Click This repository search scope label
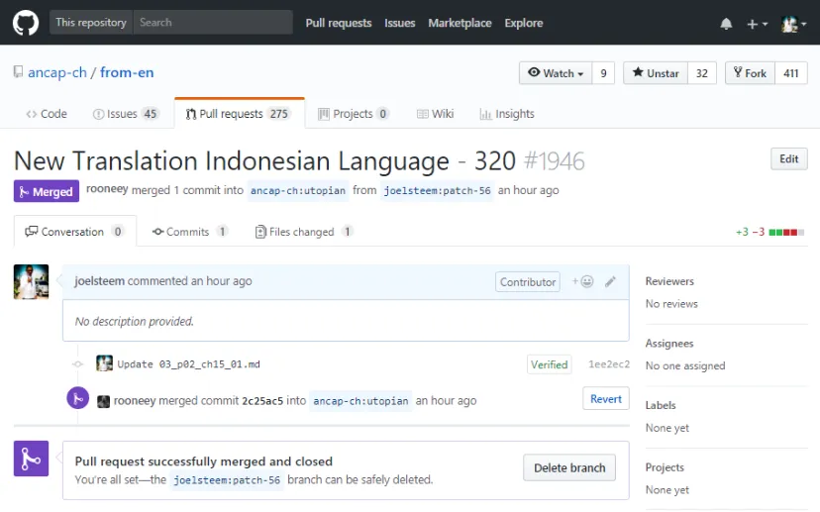The image size is (820, 512). click(91, 23)
